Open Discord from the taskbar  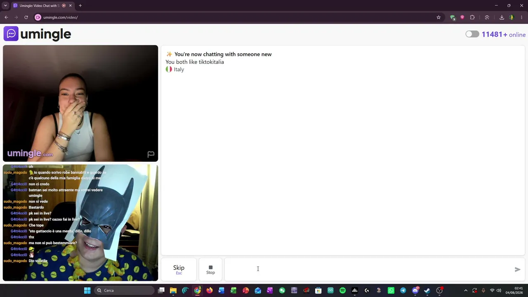(x=415, y=290)
